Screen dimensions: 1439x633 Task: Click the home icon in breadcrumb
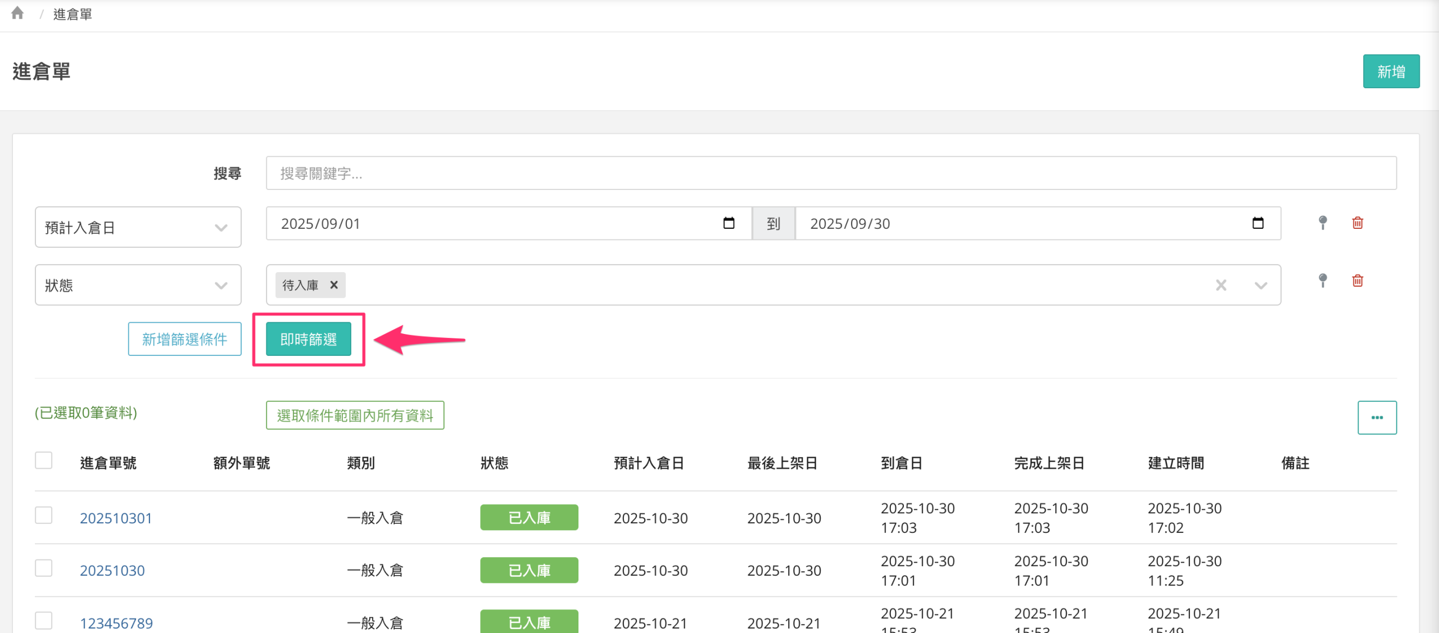(x=17, y=13)
